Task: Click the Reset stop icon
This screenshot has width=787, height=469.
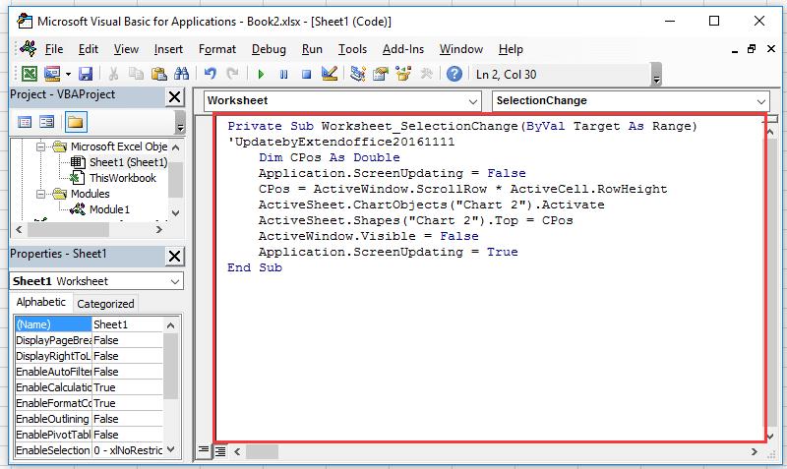Action: point(306,75)
